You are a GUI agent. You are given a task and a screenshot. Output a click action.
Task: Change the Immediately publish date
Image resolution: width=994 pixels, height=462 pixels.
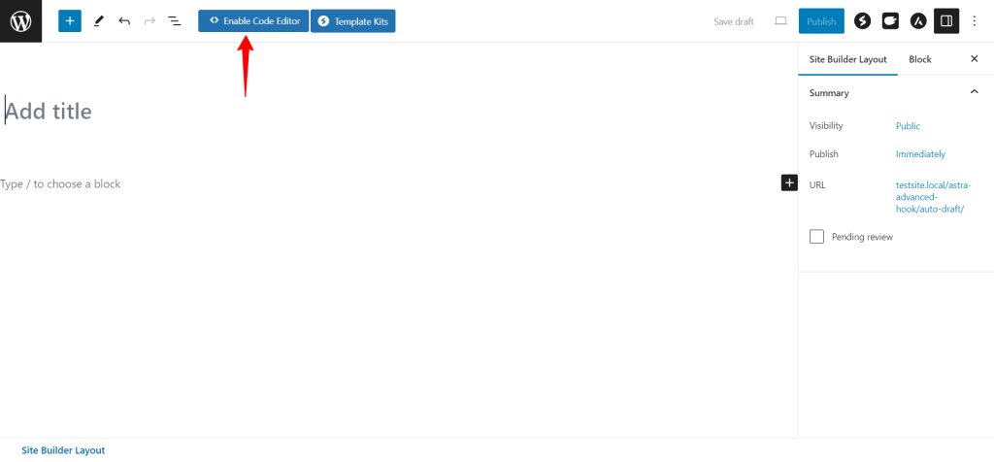[920, 154]
